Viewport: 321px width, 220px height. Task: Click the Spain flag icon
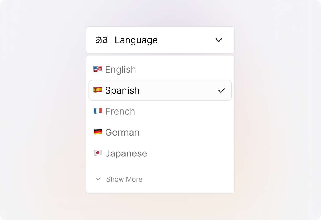point(98,90)
